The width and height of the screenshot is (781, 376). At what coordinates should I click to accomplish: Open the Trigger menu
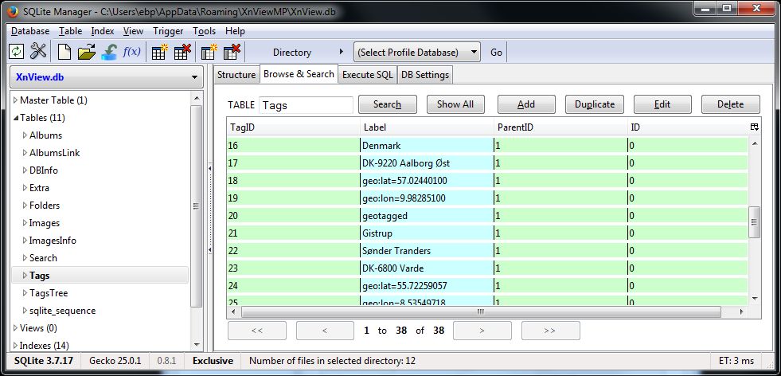coord(168,31)
